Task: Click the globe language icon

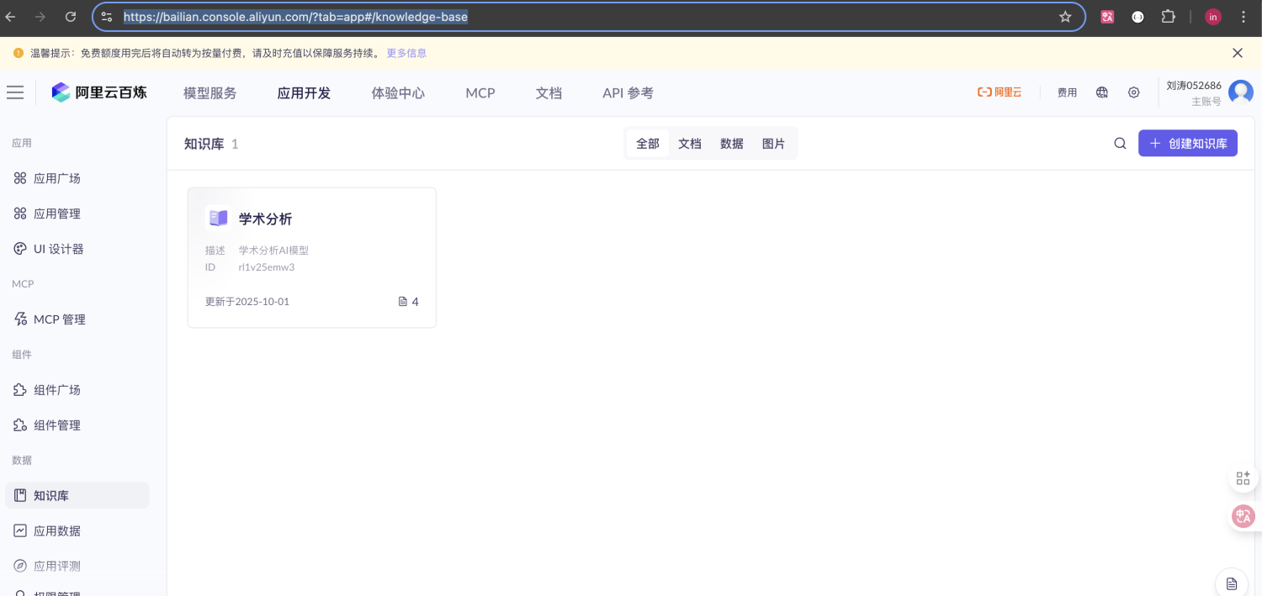Action: click(1101, 92)
